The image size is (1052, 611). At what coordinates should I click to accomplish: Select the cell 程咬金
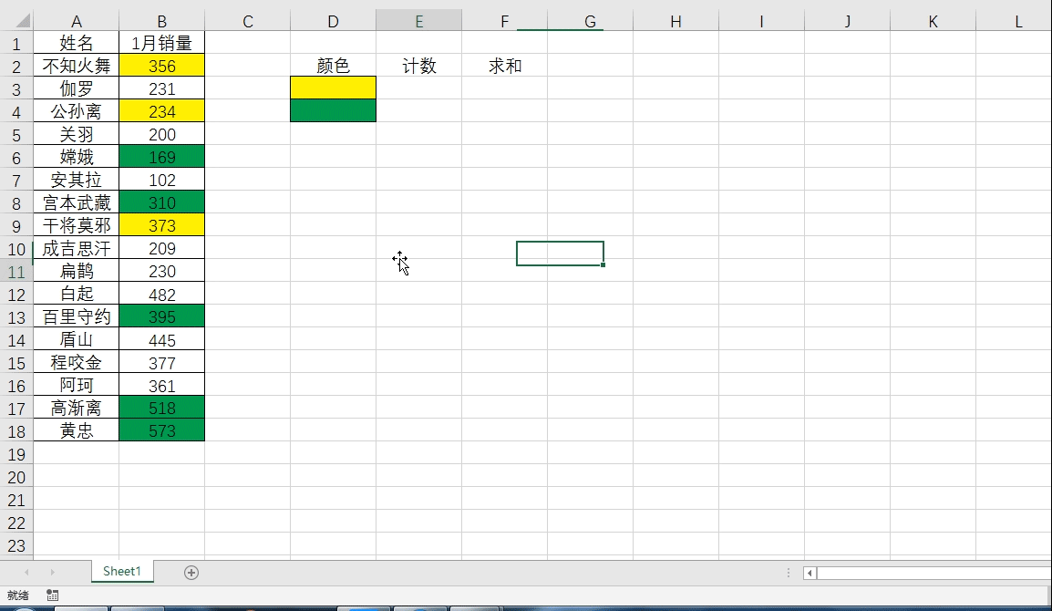click(x=76, y=363)
